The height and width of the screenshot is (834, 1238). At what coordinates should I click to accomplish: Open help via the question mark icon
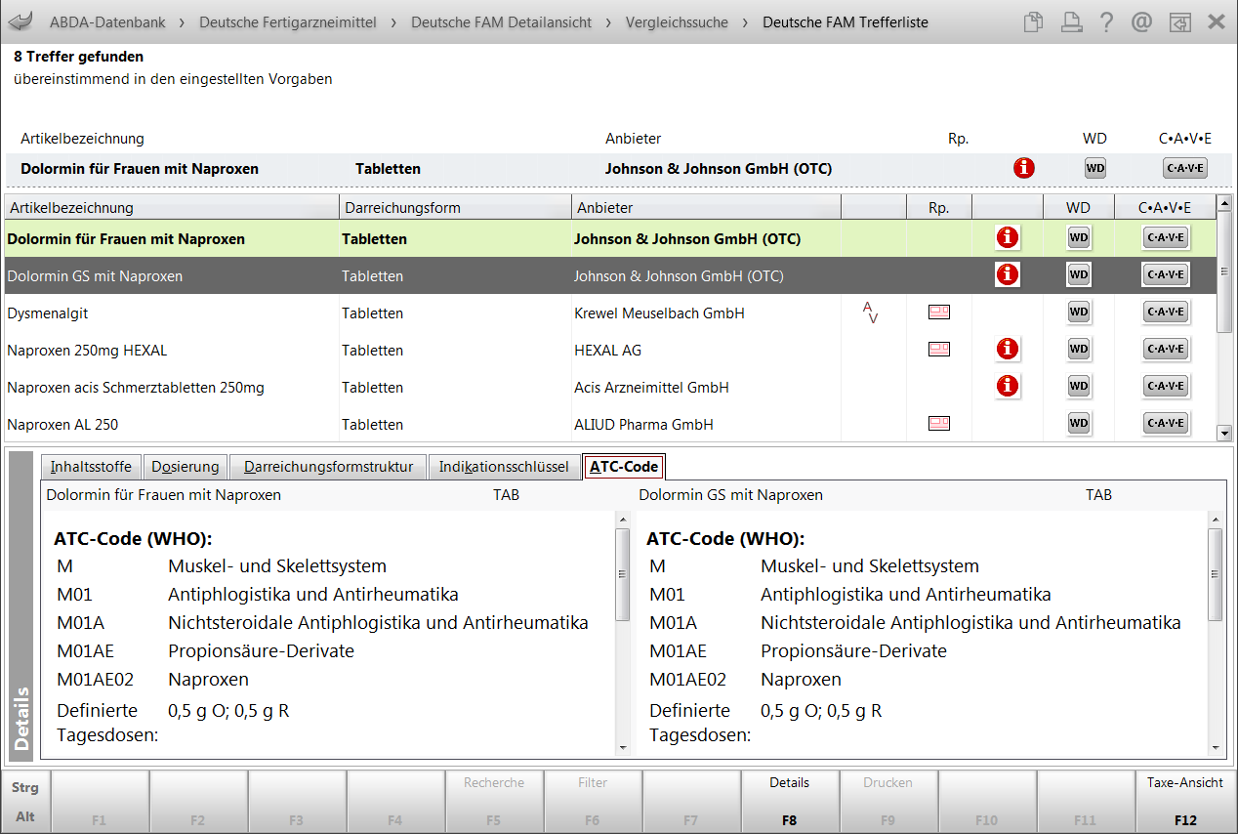pos(1106,21)
